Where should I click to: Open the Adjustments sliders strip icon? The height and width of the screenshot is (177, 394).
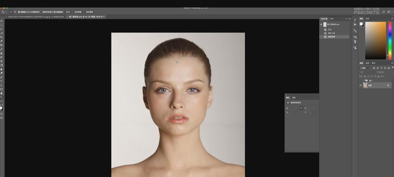[355, 37]
